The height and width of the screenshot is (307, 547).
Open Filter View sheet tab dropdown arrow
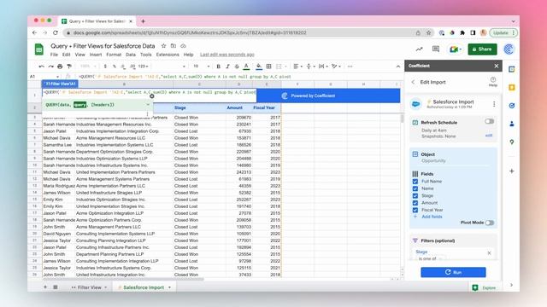pyautogui.click(x=106, y=287)
